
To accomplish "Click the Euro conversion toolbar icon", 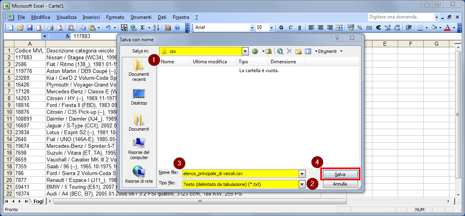I will pyautogui.click(x=124, y=28).
